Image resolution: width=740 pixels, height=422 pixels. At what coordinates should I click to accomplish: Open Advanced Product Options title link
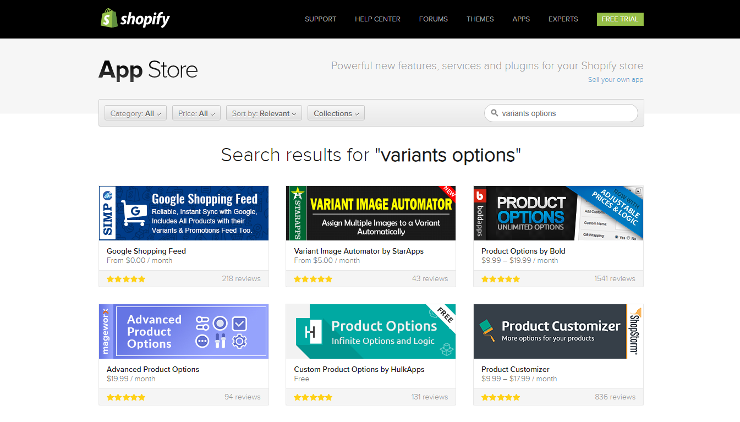(x=153, y=369)
